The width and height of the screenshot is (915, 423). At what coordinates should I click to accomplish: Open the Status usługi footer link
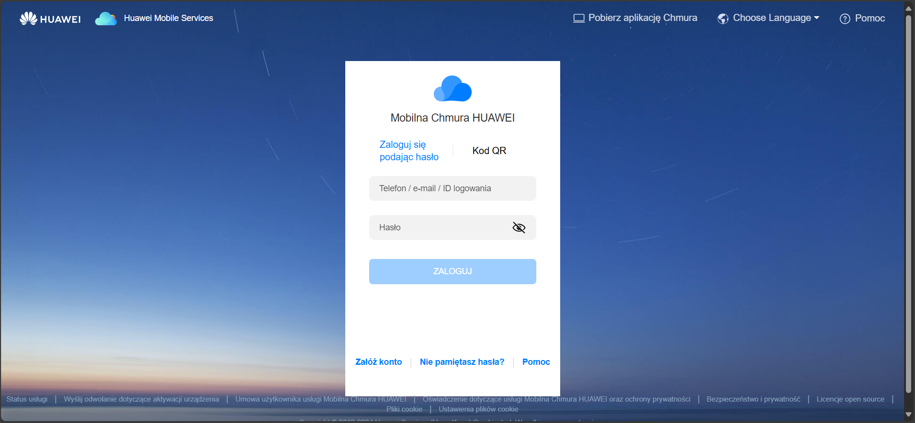(27, 399)
